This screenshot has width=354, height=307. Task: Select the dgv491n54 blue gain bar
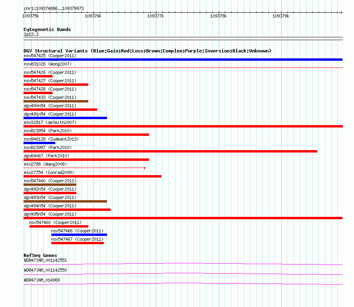click(x=65, y=118)
